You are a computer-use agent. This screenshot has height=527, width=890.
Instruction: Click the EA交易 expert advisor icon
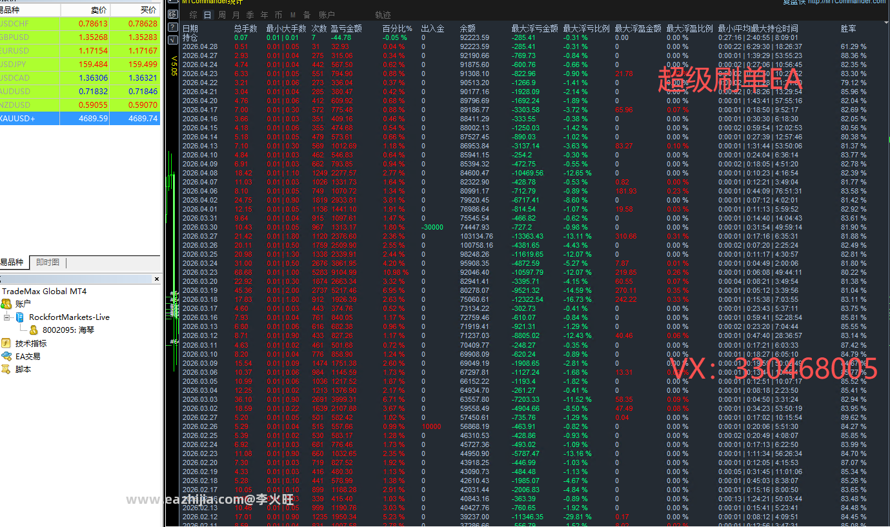pos(6,356)
